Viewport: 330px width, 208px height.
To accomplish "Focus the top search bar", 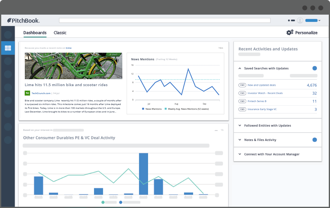I will coord(164,20).
